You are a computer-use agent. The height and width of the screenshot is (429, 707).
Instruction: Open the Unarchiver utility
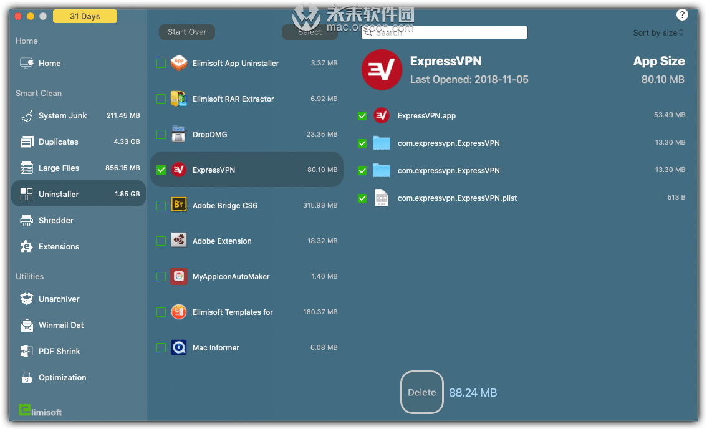[79, 299]
